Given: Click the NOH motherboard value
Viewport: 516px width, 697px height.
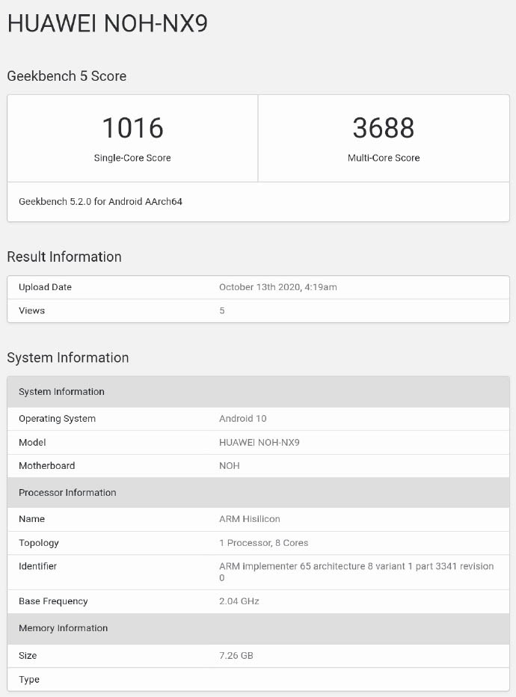Looking at the screenshot, I should click(x=230, y=466).
